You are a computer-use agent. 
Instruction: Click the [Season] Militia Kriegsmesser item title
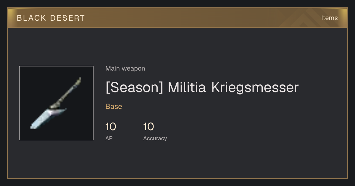(202, 87)
